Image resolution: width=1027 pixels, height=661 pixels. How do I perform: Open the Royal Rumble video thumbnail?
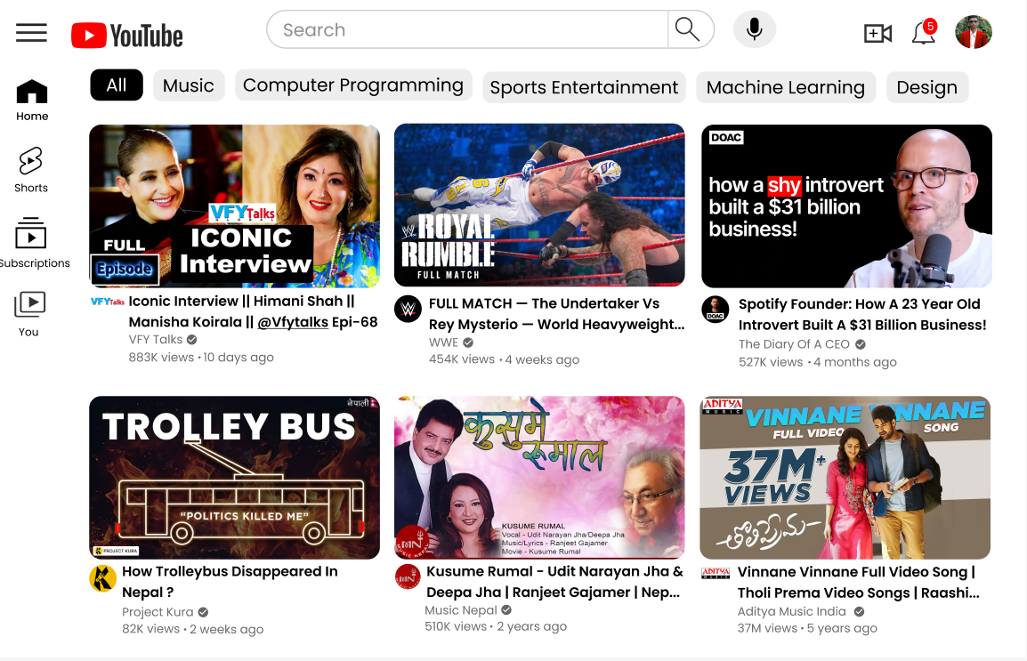point(539,206)
